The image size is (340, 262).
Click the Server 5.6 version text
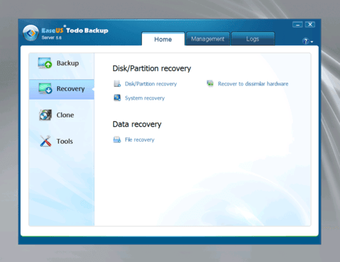point(51,38)
